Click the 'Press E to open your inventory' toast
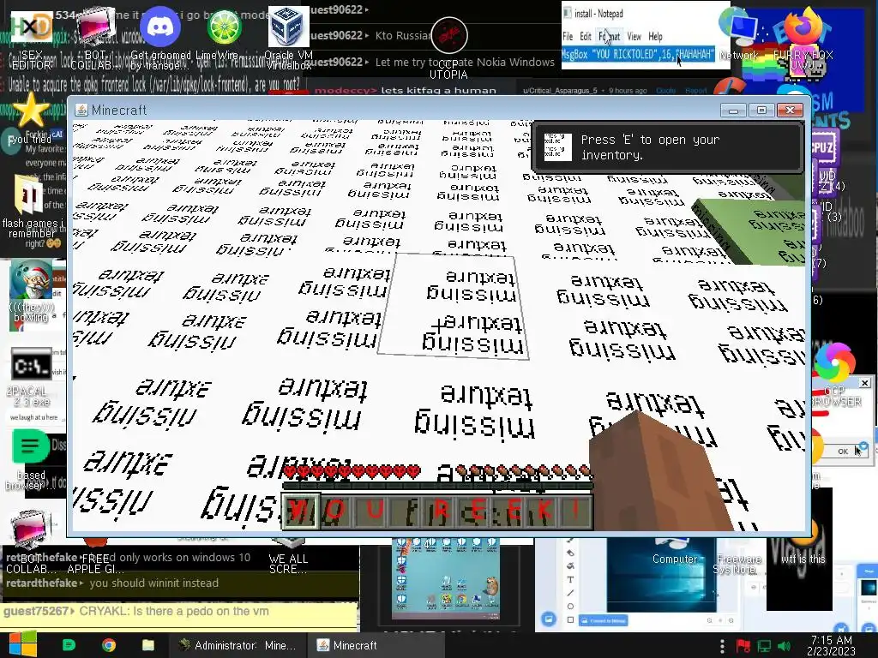The image size is (878, 658). 667,147
